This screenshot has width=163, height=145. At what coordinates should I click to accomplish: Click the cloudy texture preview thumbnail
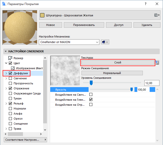(x=65, y=71)
